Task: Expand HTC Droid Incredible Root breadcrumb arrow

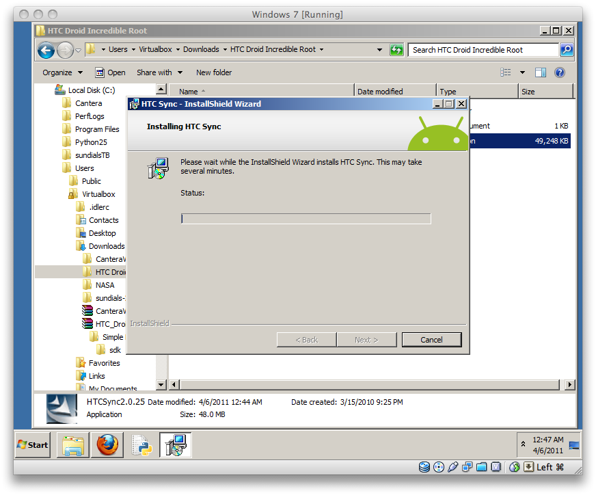Action: [x=321, y=50]
